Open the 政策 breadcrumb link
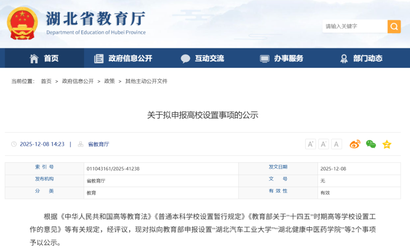 tap(109, 81)
